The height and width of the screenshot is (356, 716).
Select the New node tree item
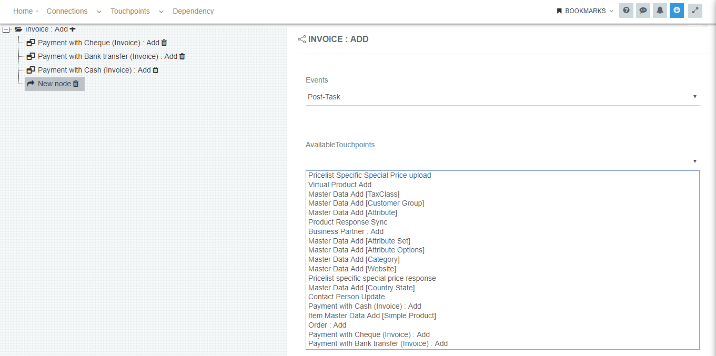coord(54,84)
